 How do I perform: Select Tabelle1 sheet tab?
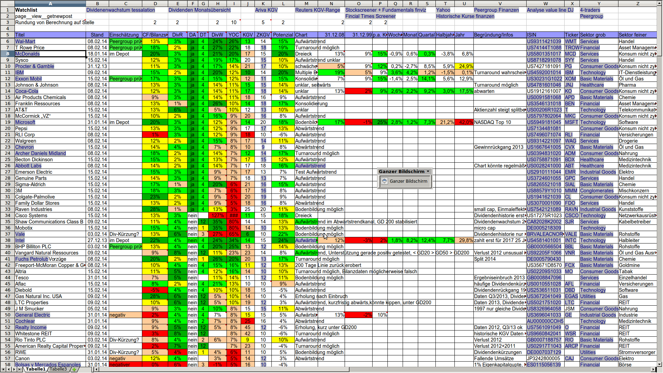pos(35,369)
